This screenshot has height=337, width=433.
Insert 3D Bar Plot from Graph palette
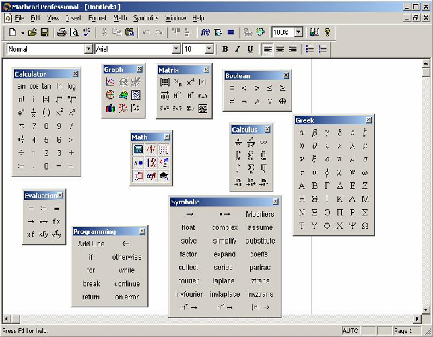point(110,108)
